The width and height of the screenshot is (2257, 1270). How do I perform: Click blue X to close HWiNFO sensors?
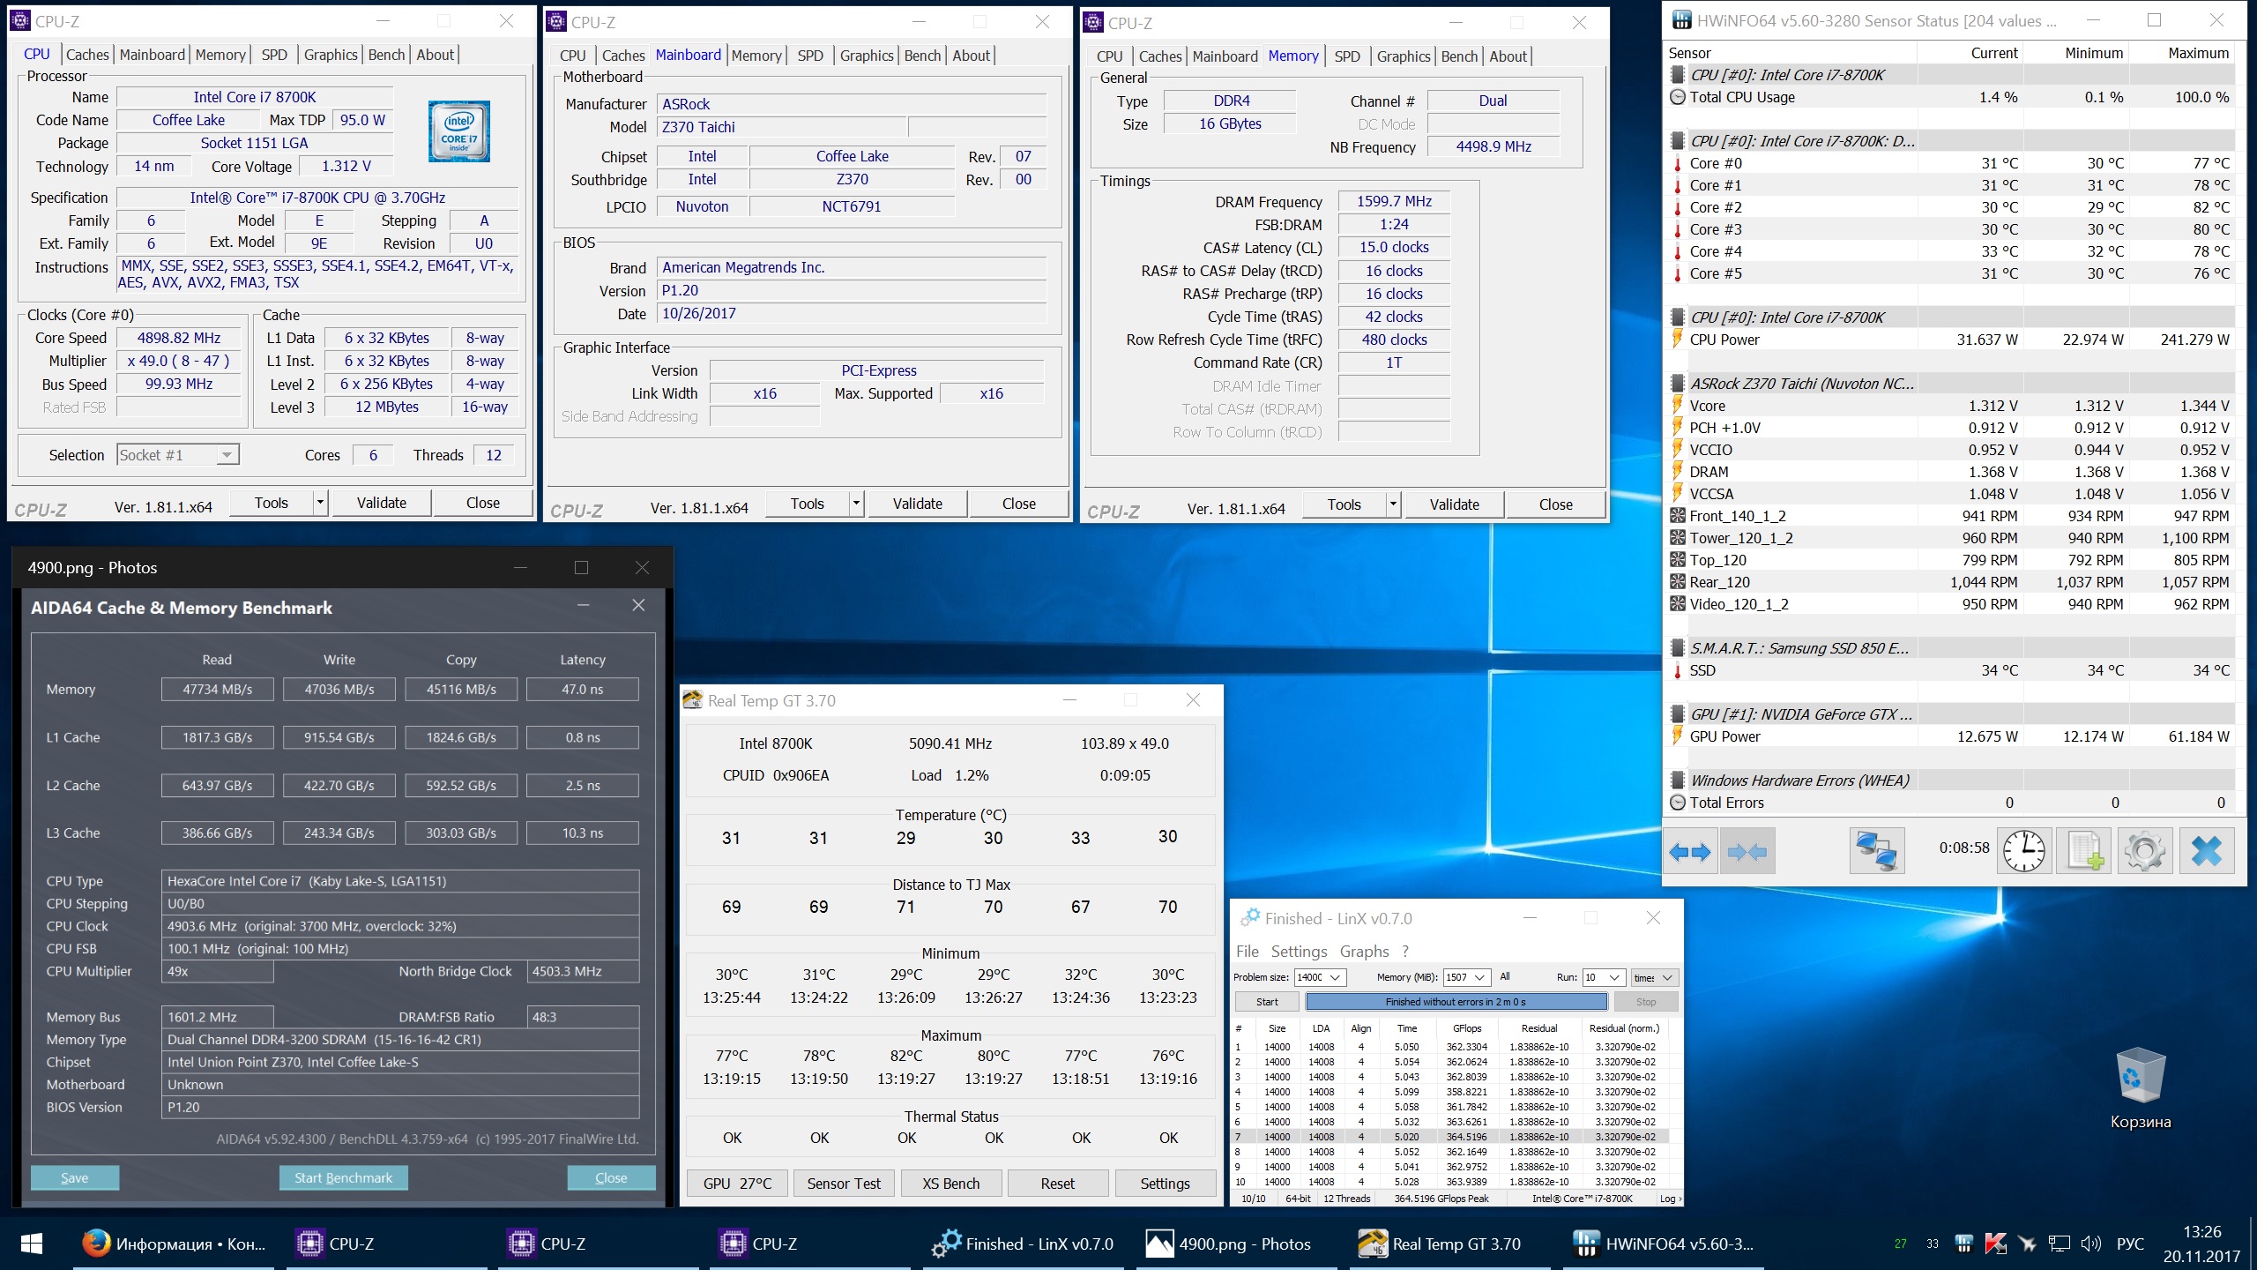tap(2206, 851)
